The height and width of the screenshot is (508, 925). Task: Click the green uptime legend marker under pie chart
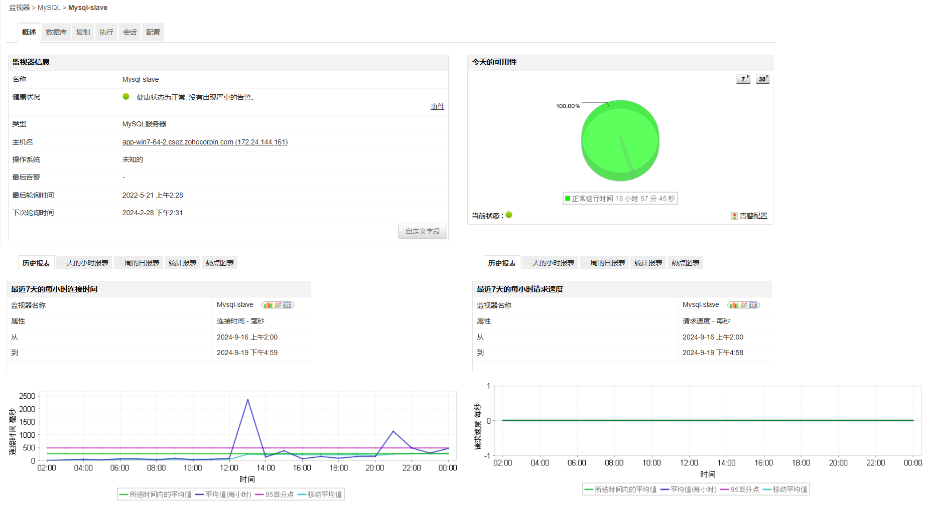coord(568,199)
